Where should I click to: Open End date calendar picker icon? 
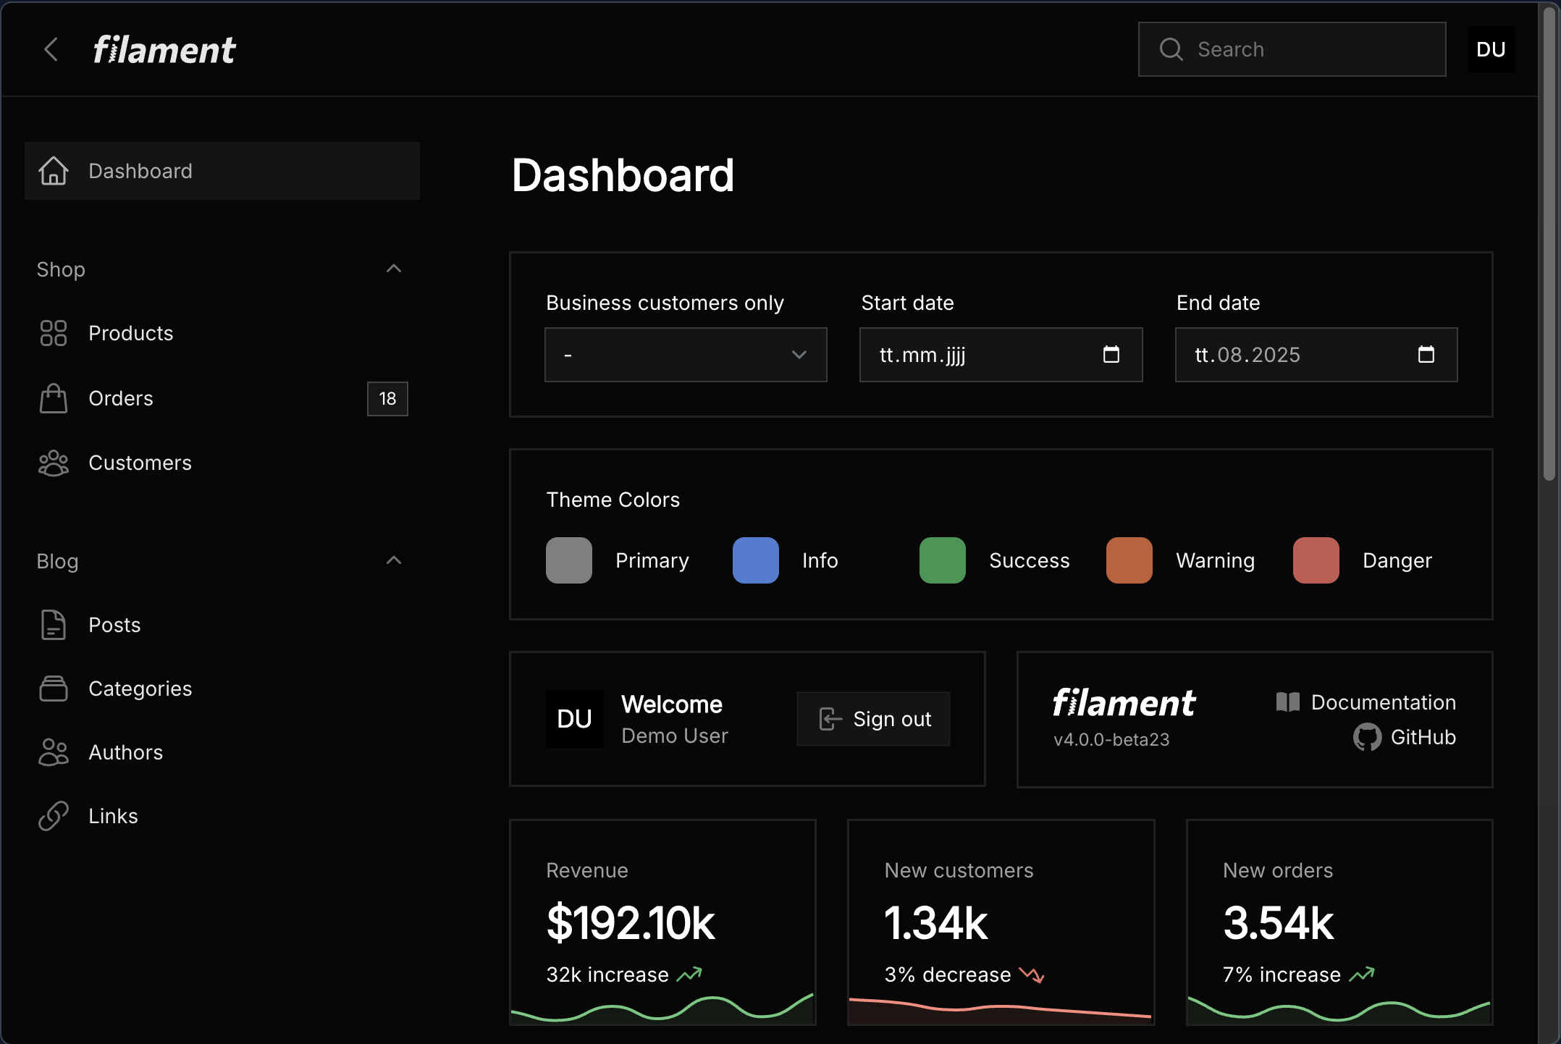tap(1426, 354)
